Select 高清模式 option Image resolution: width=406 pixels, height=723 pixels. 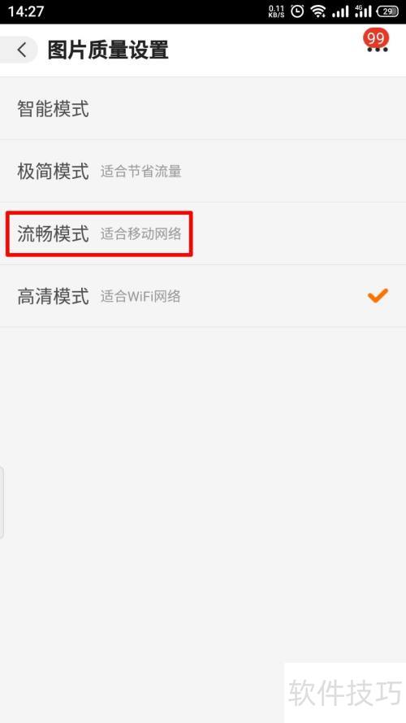click(203, 296)
